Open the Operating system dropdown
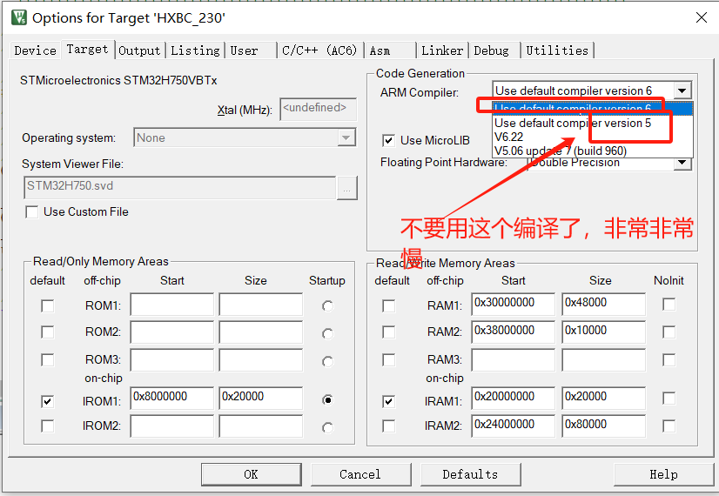 coord(346,137)
